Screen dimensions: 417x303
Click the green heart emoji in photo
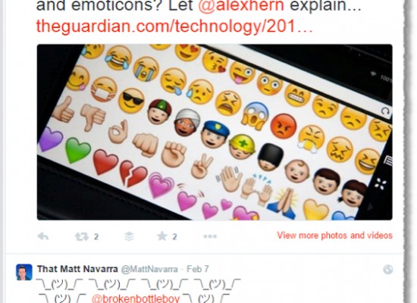77,150
